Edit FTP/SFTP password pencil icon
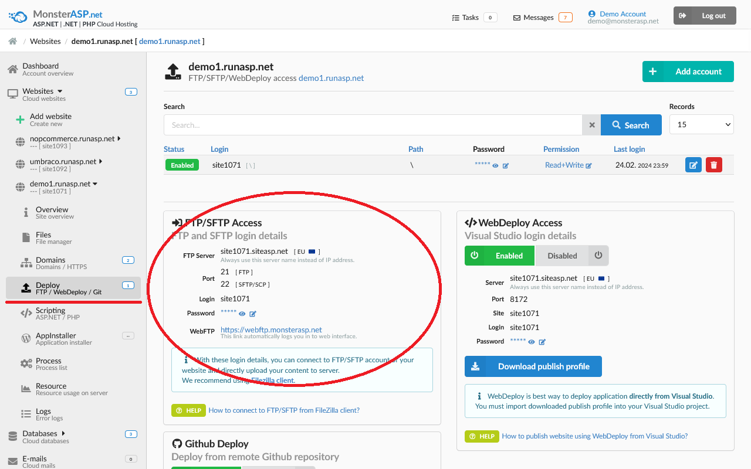 [253, 314]
